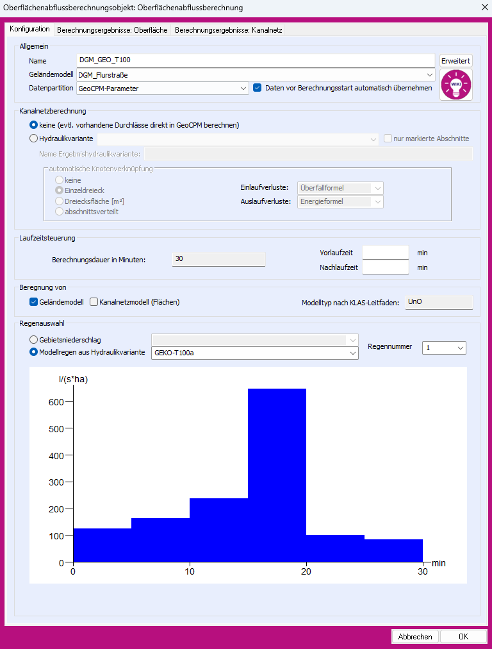This screenshot has height=649, width=492.
Task: Toggle 'Daten vor Berechnungsstart automatisch übernehmen'
Action: click(x=258, y=88)
